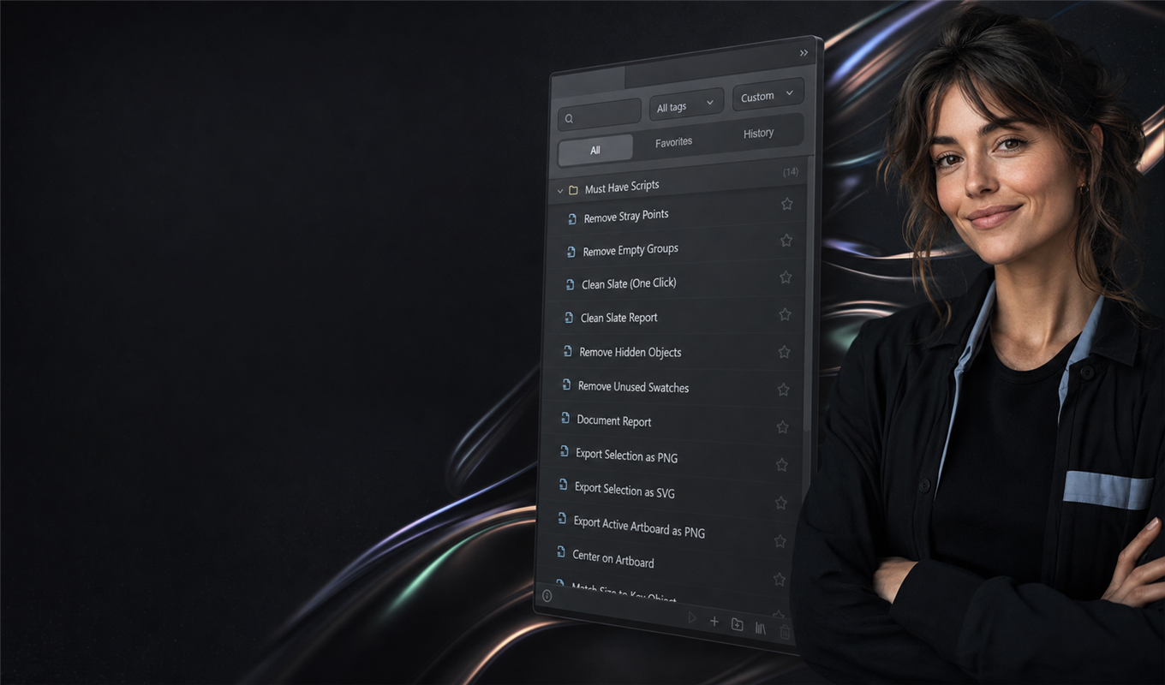
Task: Open the library books icon
Action: pos(760,628)
